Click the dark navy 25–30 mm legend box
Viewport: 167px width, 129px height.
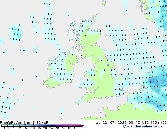point(53,126)
